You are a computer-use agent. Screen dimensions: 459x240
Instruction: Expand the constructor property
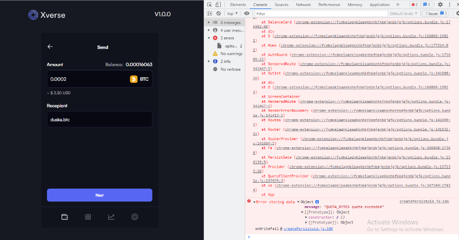click(306, 217)
